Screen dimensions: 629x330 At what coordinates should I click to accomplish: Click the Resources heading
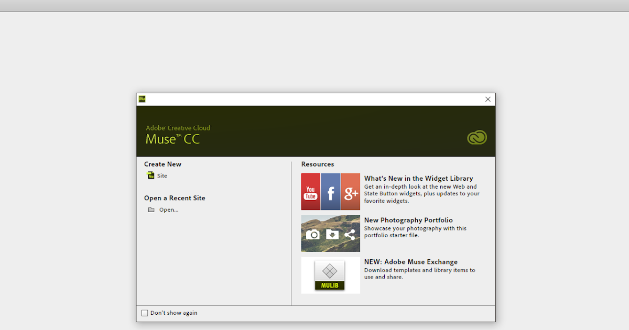318,164
